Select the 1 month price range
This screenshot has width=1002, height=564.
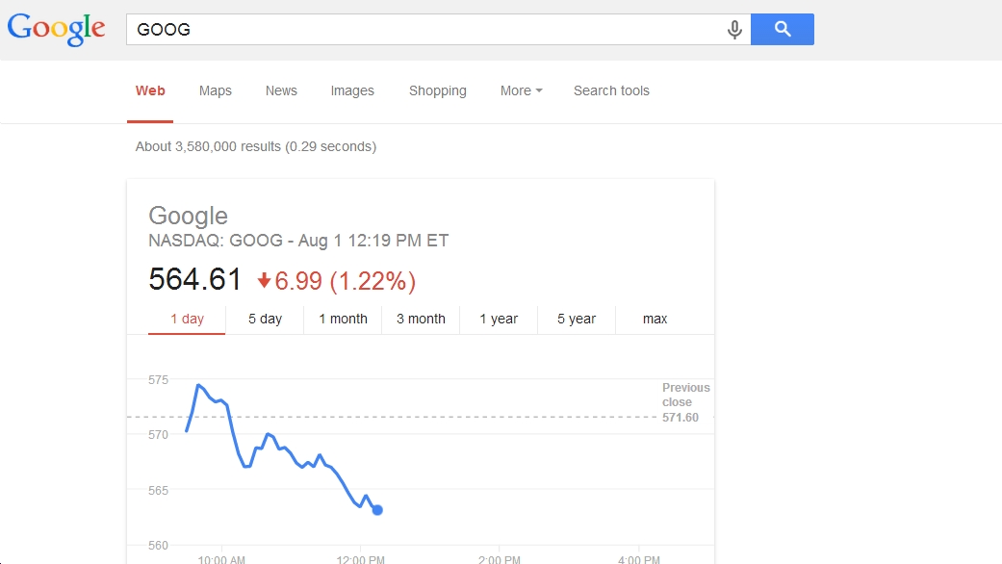coord(343,319)
